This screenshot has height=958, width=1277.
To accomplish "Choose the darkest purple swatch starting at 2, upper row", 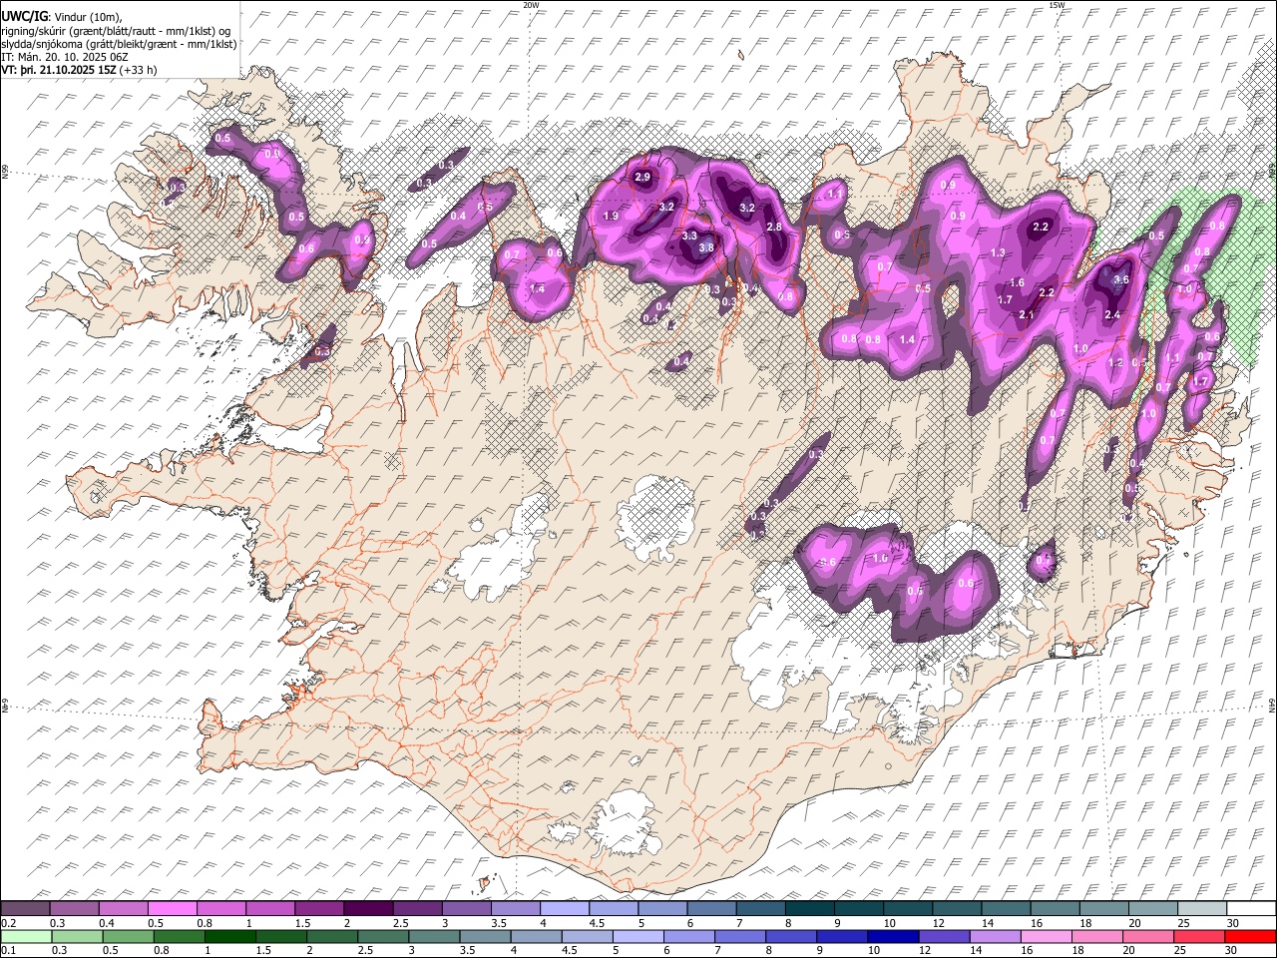I will coord(368,908).
